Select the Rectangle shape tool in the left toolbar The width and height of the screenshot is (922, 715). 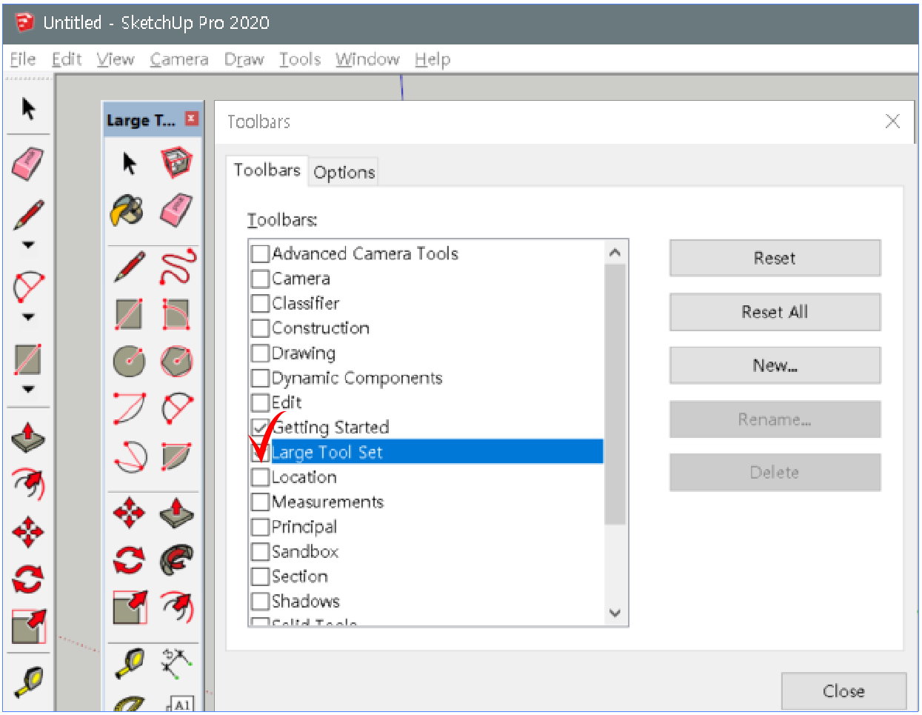pyautogui.click(x=28, y=359)
